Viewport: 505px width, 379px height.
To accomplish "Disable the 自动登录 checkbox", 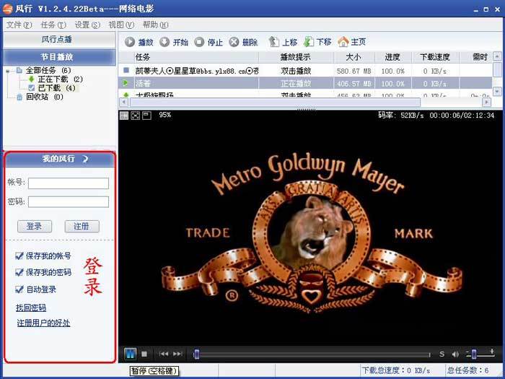I will [19, 289].
